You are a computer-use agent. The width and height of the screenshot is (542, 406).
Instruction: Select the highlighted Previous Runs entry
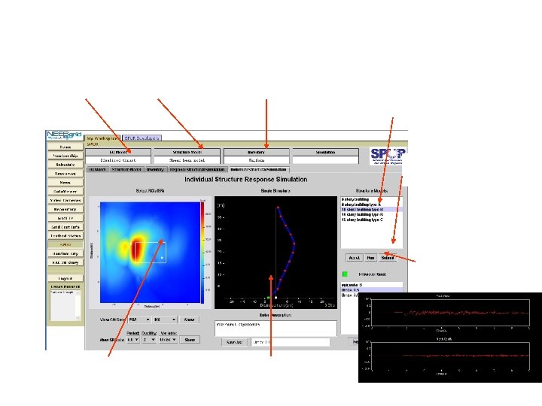tap(372, 290)
